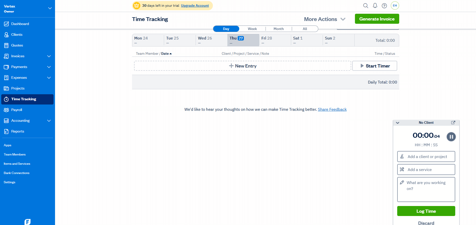Open Reports via its sidebar icon
This screenshot has height=225, width=476.
pos(7,131)
